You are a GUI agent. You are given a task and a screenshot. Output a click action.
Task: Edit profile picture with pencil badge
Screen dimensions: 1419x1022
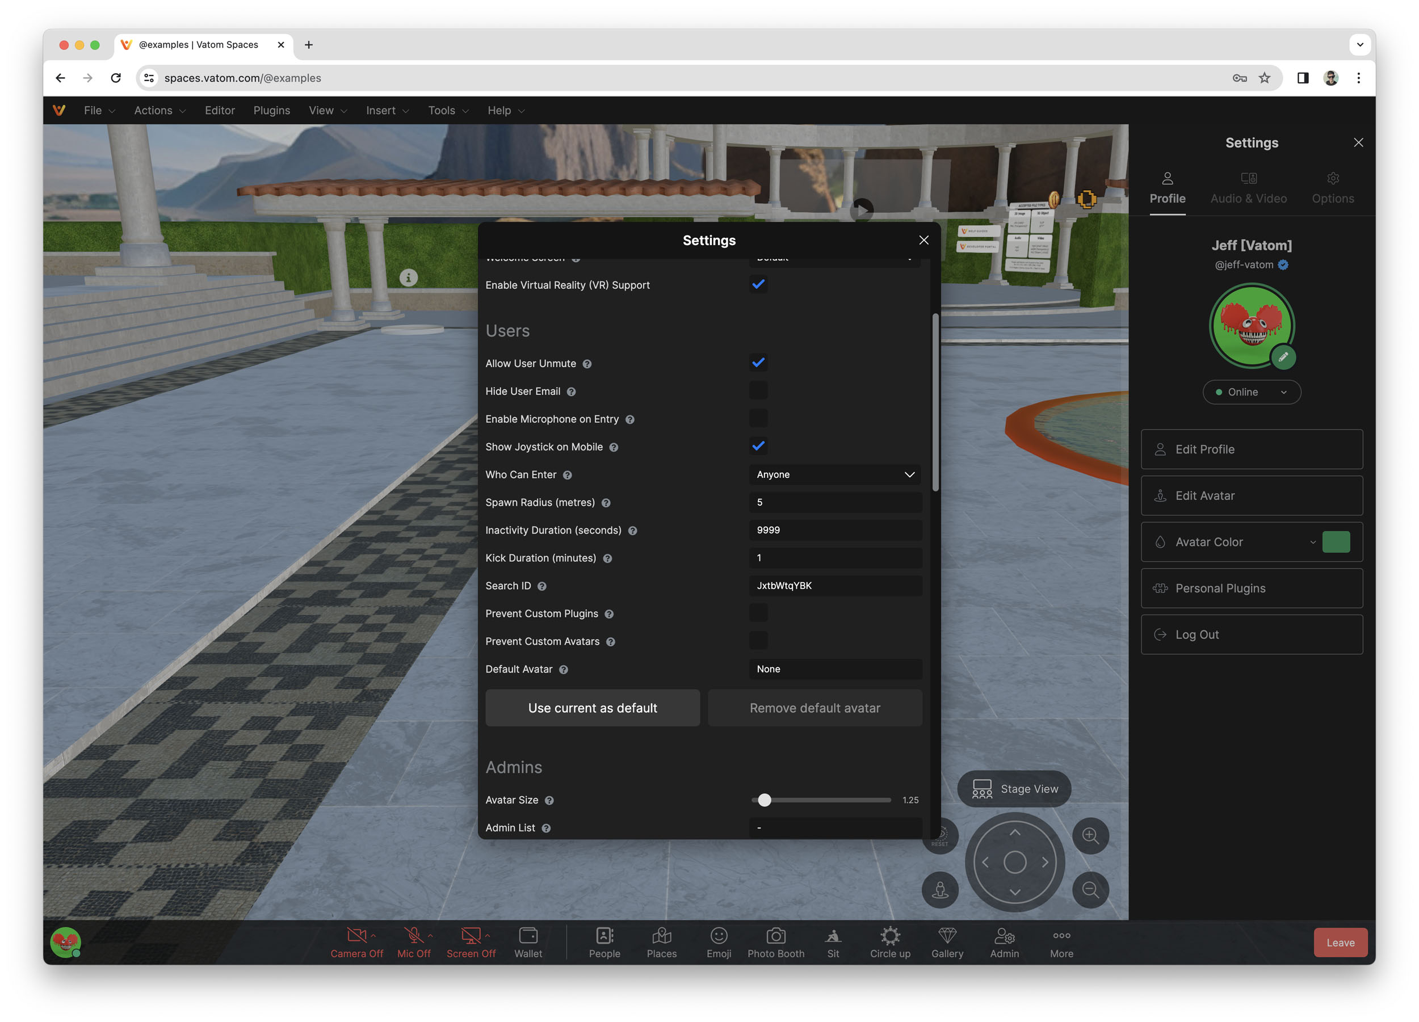[1283, 357]
